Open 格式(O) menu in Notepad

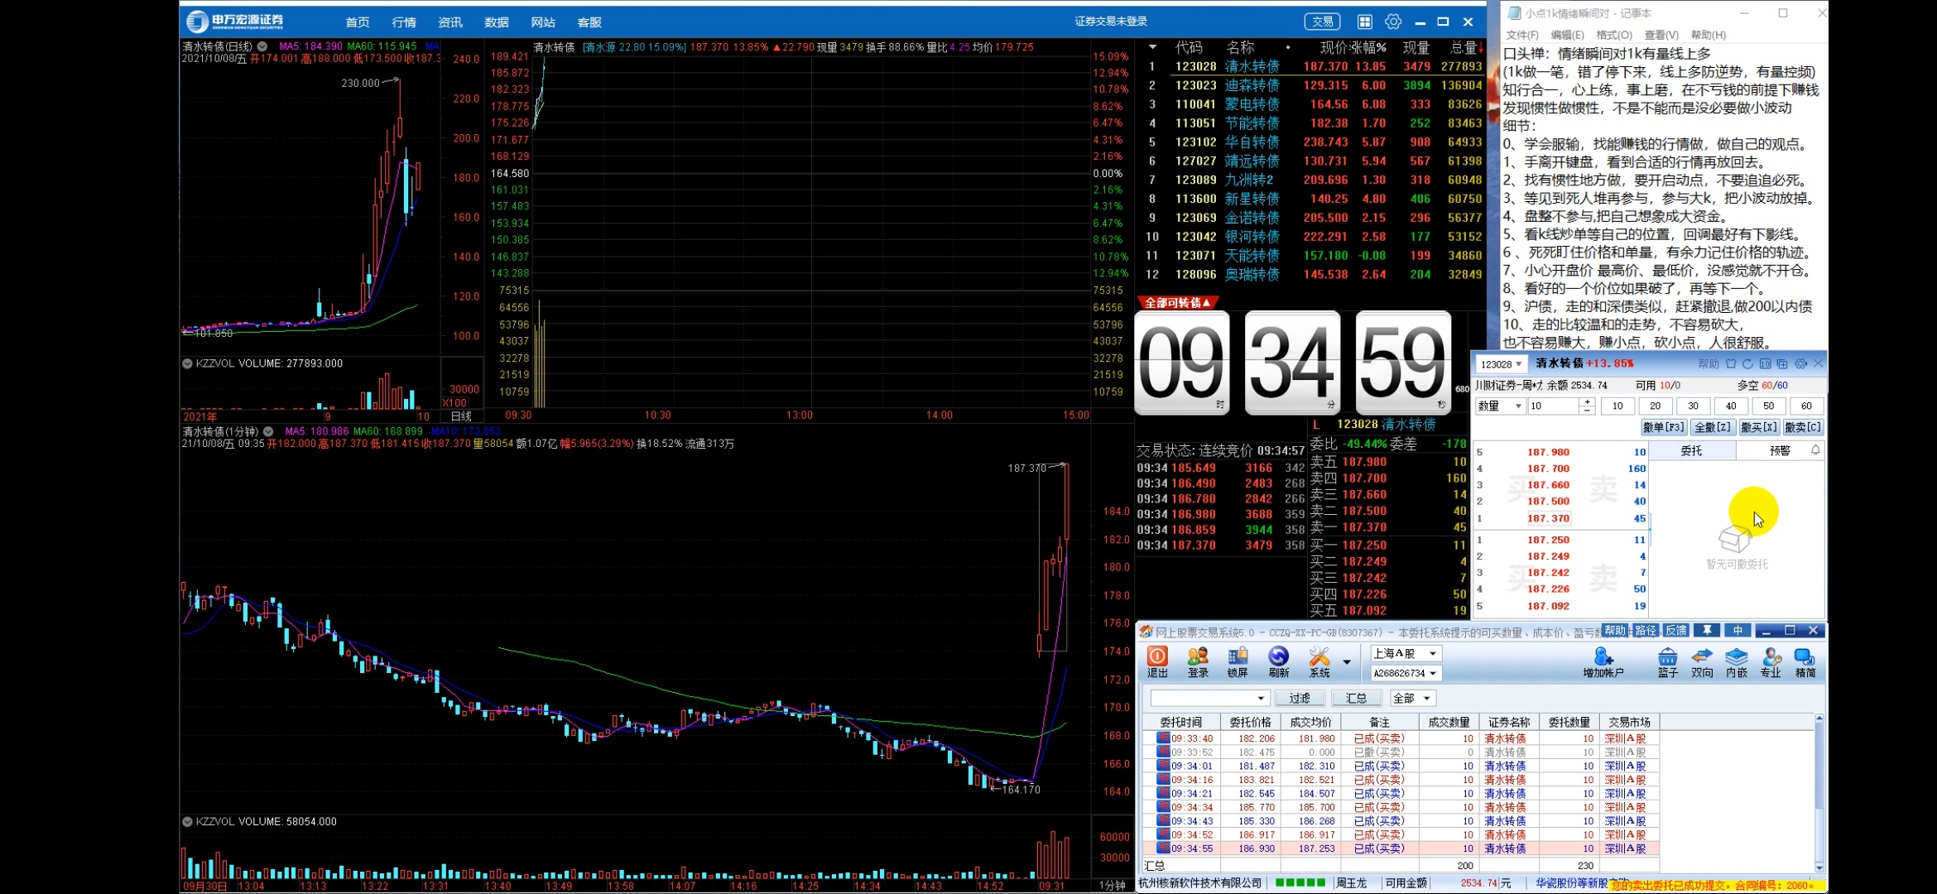pos(1613,35)
